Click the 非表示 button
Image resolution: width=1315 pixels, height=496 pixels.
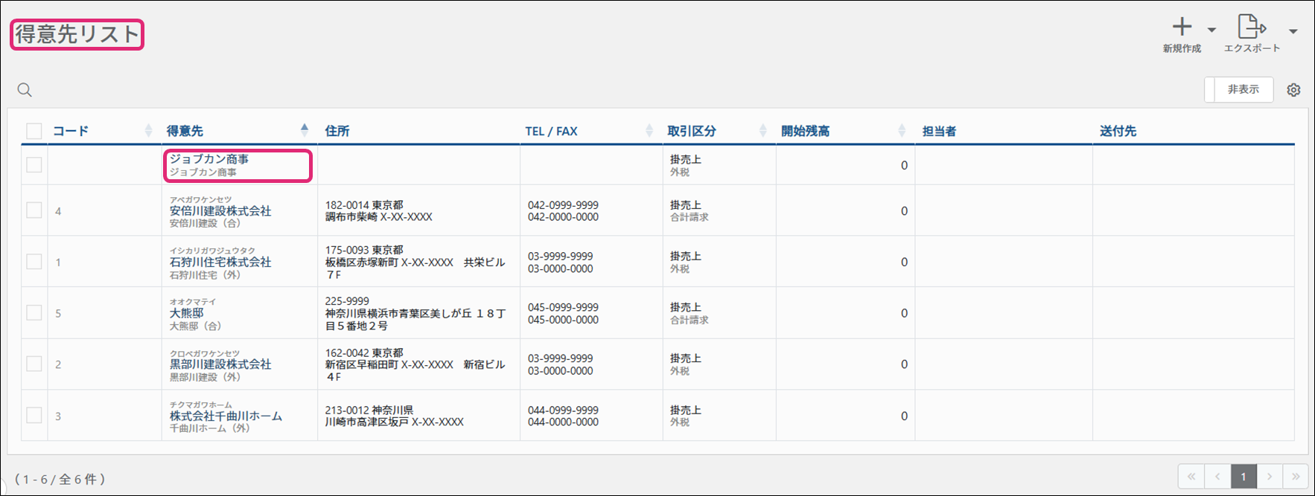(x=1242, y=89)
